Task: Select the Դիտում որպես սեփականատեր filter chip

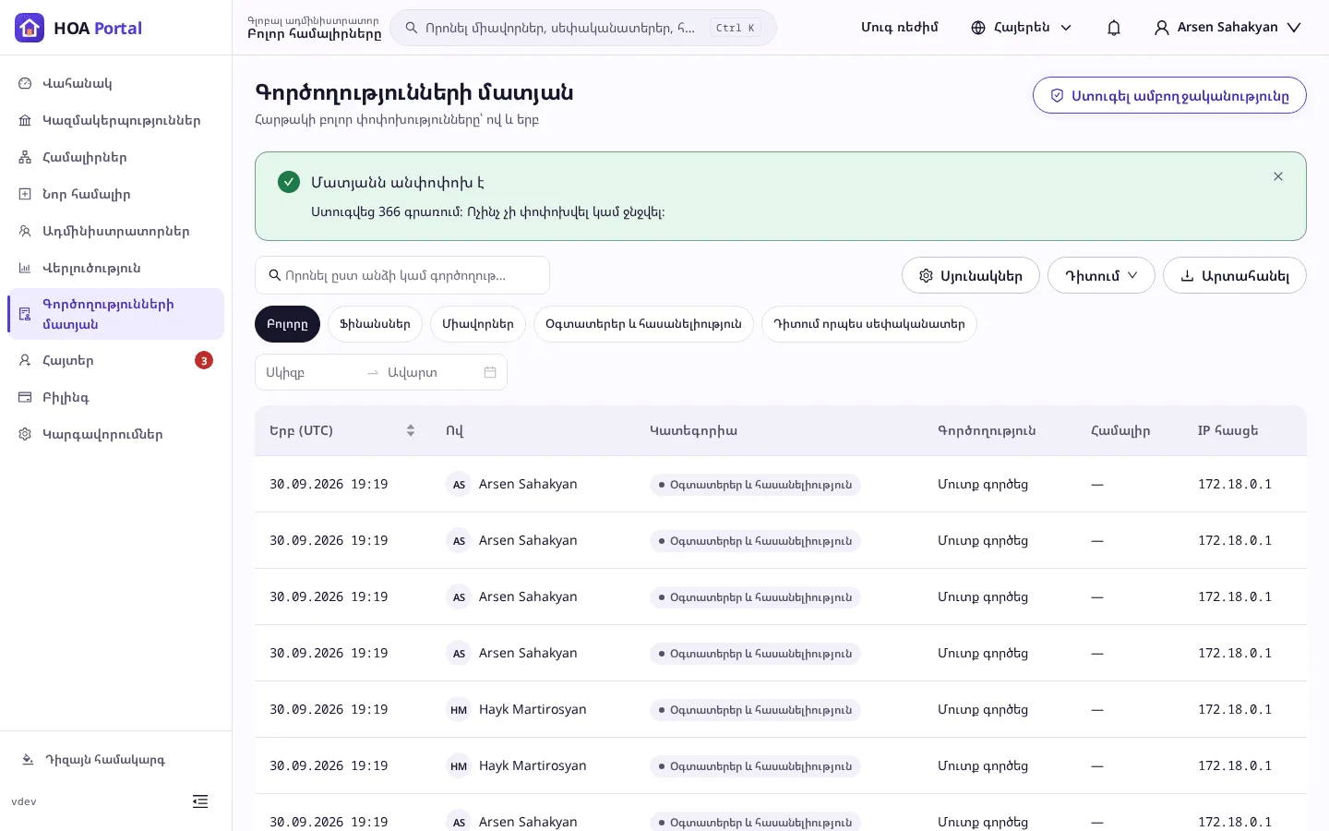Action: pyautogui.click(x=869, y=324)
